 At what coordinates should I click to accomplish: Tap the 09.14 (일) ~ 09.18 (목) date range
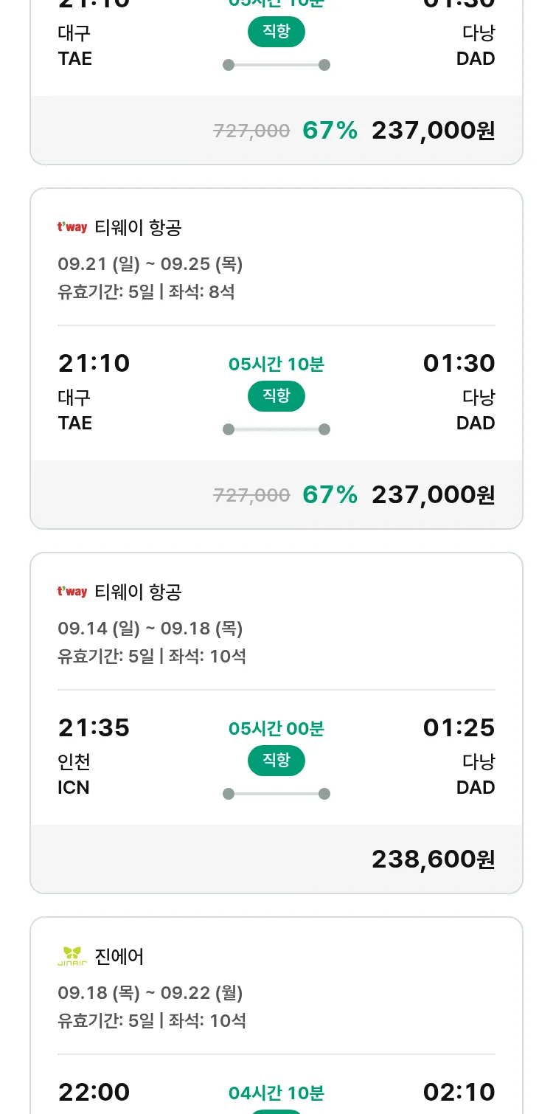(x=150, y=629)
